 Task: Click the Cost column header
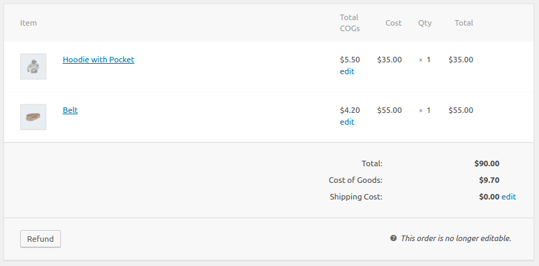pyautogui.click(x=394, y=23)
